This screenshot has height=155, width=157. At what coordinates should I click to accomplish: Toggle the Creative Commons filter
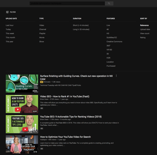click(x=114, y=42)
